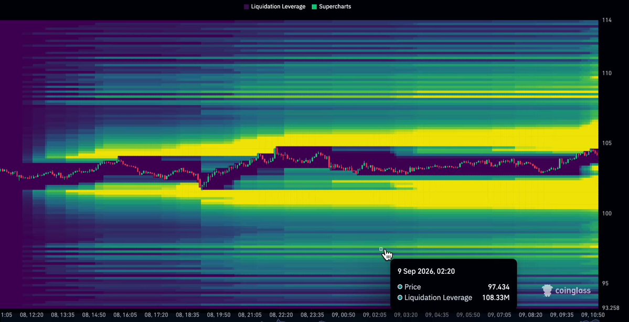Screen dimensions: 629x322
Task: Click the coinglass mascot icon
Action: tap(547, 291)
